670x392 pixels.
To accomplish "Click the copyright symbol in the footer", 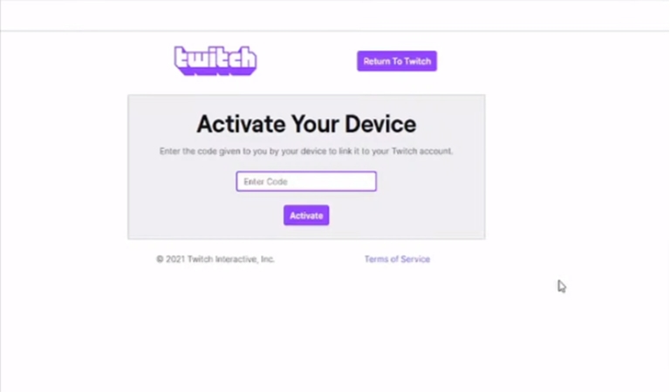I will [160, 259].
